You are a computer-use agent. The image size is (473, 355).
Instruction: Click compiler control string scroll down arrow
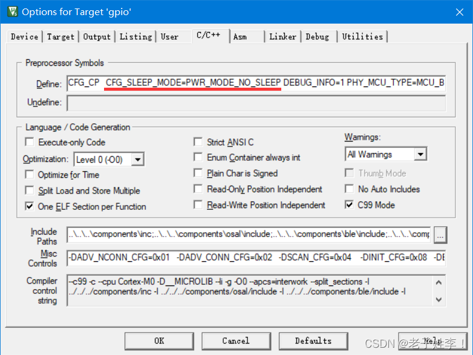439,299
